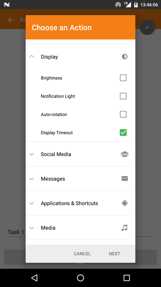Expand the Social Media category

click(x=77, y=154)
